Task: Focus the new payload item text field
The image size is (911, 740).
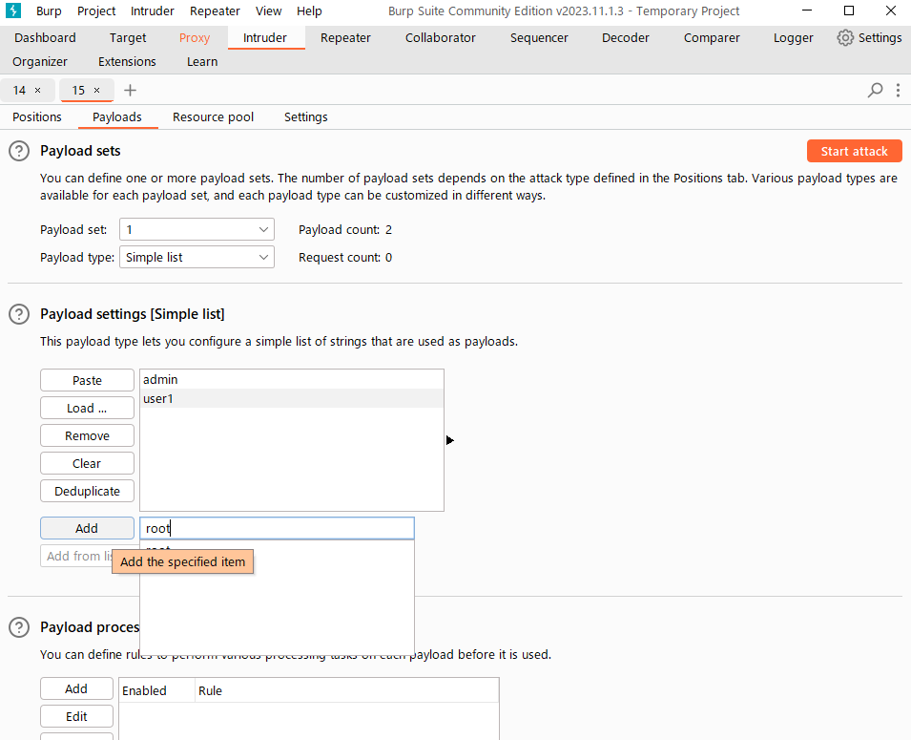Action: [x=278, y=528]
